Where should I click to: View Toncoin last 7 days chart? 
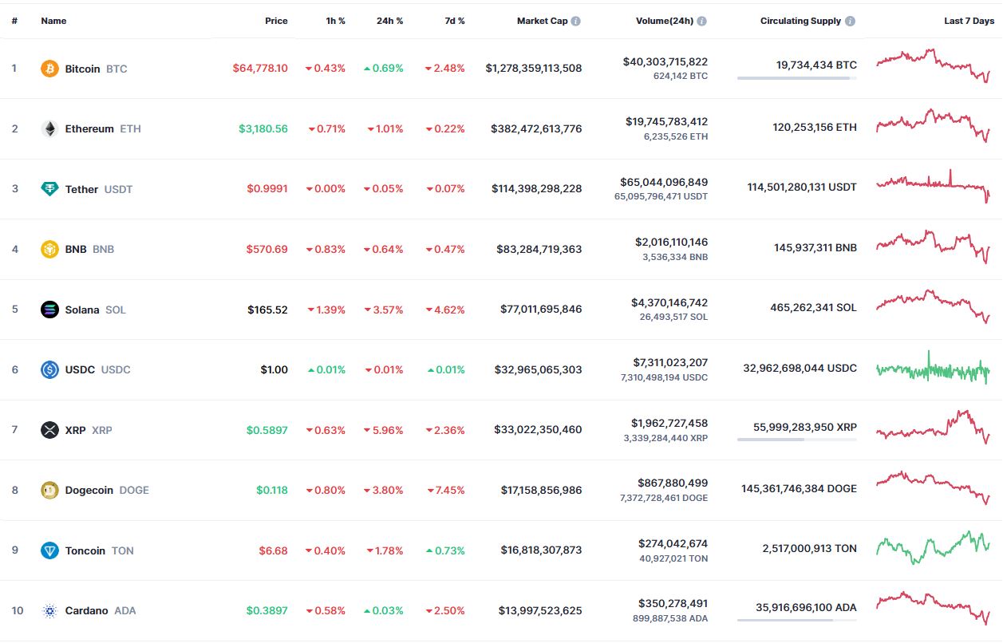coord(934,547)
